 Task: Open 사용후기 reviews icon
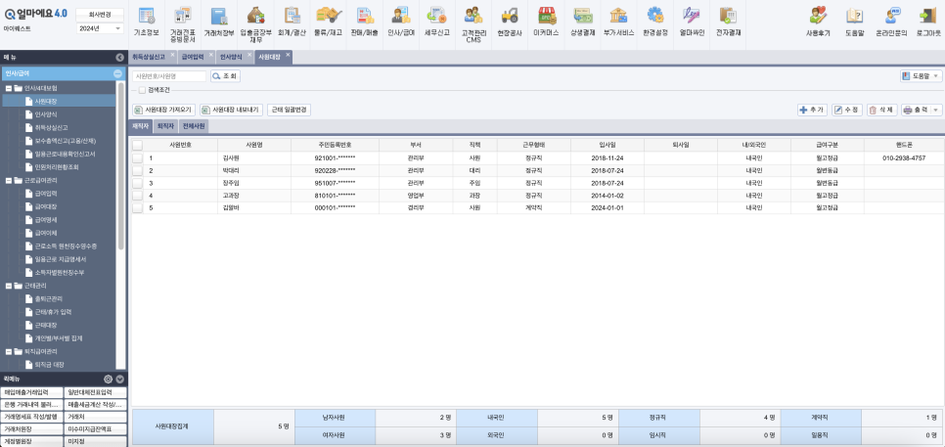point(818,22)
